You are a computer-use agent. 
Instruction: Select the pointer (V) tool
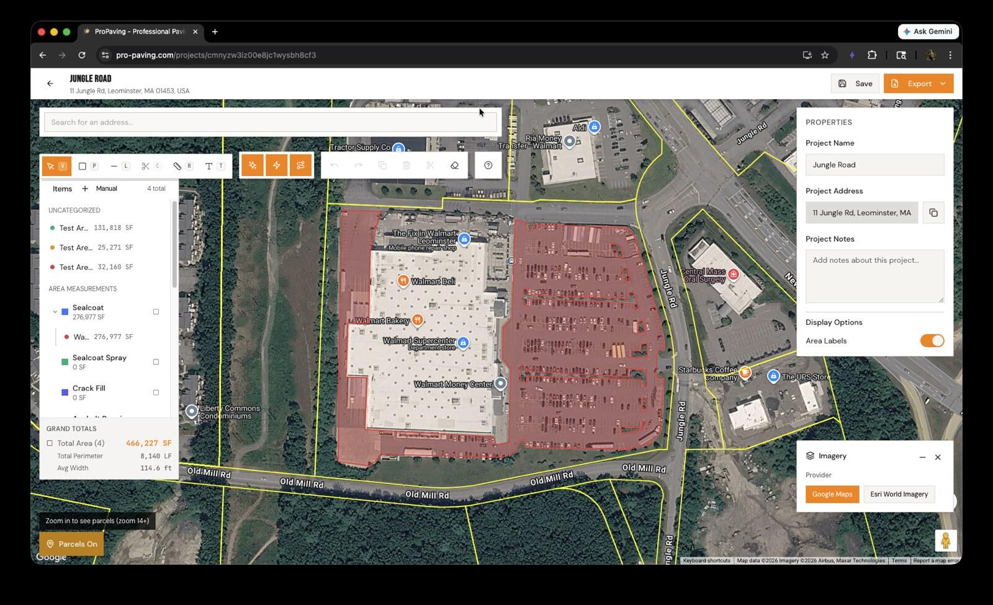[x=56, y=166]
